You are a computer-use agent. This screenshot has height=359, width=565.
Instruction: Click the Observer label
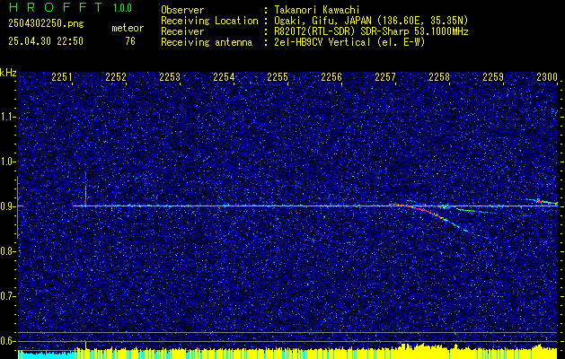[x=182, y=10]
